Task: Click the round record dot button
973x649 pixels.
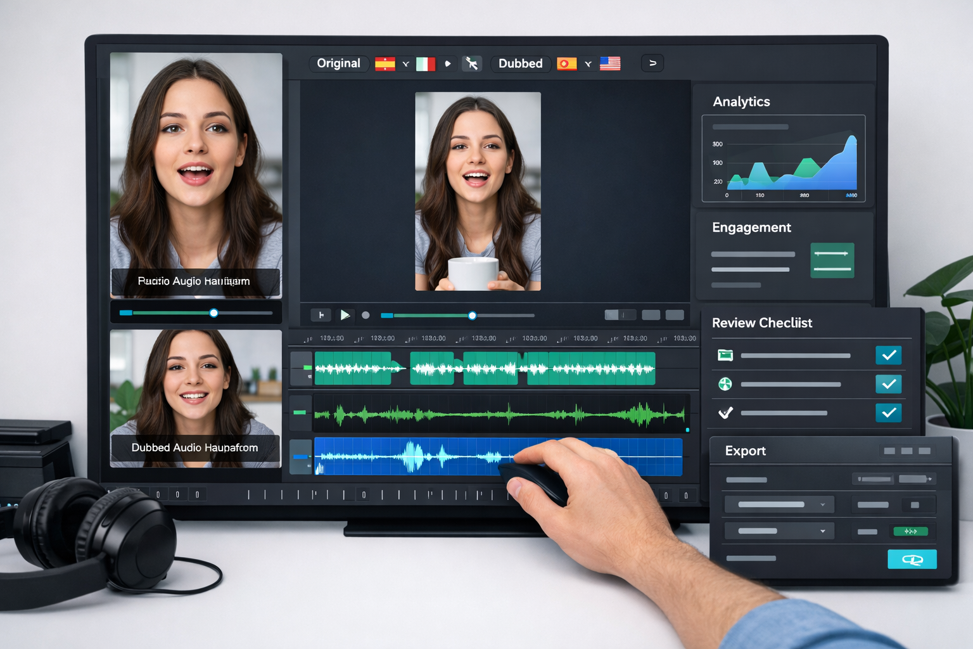Action: click(x=366, y=315)
